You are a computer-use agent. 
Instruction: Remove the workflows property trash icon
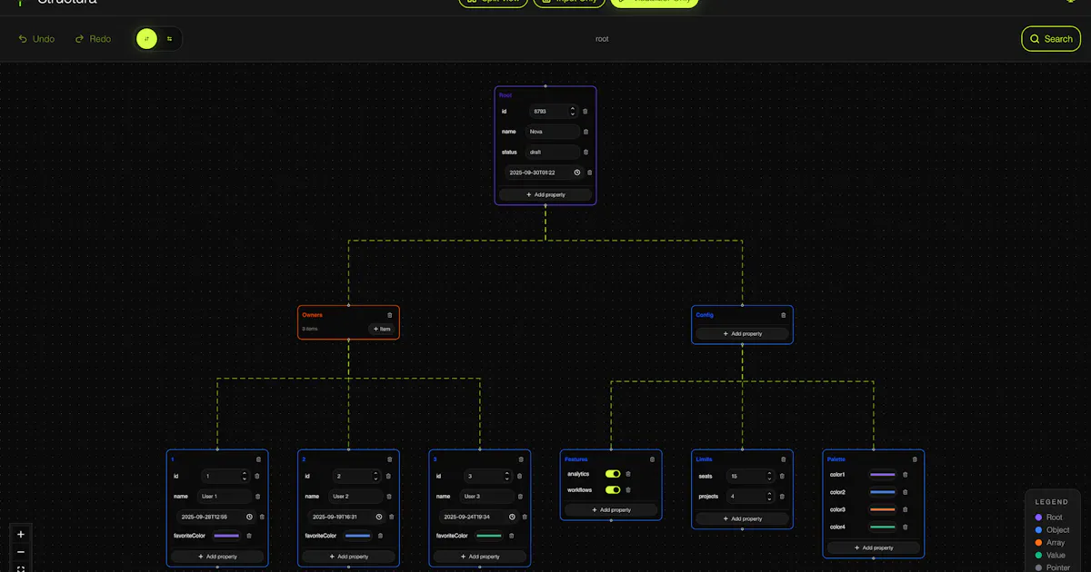tap(627, 490)
